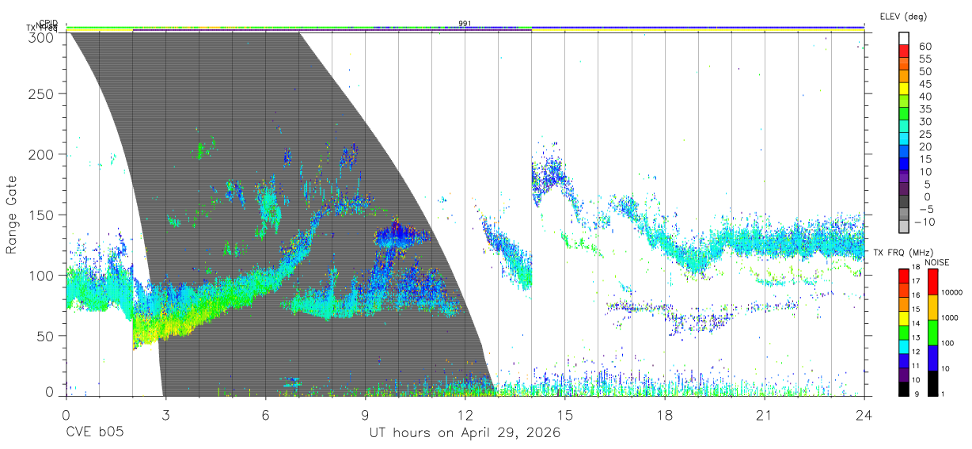Select the "Range Gate" y-axis label
972x449 pixels.
point(12,215)
